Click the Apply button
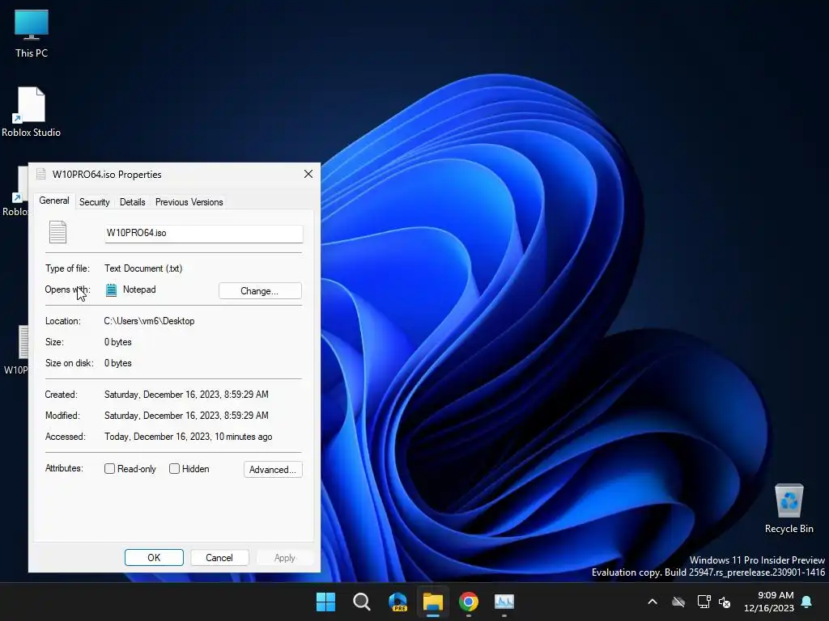Screen dimensions: 829x621 (284, 558)
